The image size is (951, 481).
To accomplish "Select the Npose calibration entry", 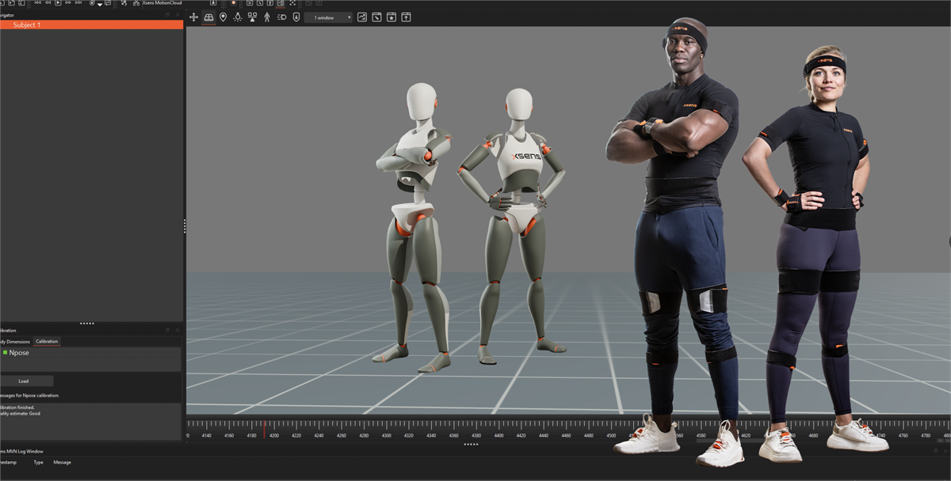I will point(90,353).
